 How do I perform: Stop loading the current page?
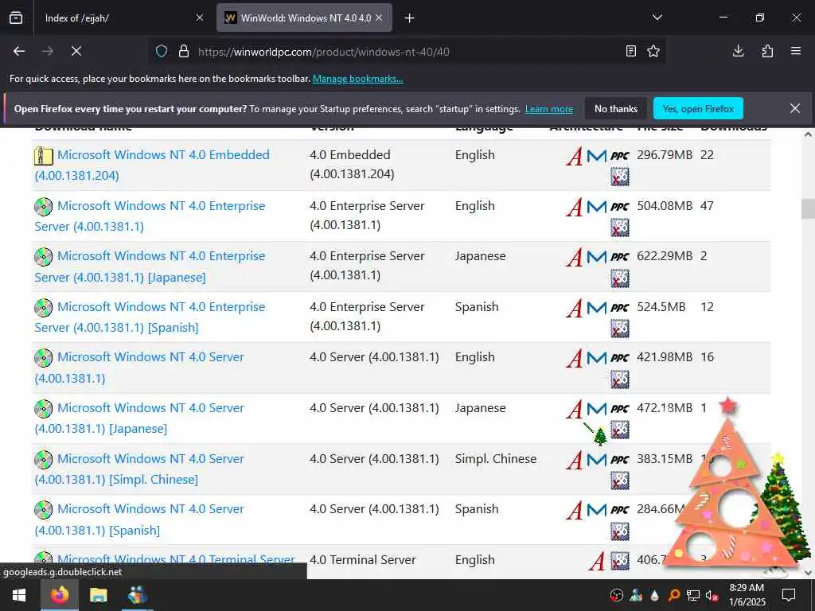point(76,51)
